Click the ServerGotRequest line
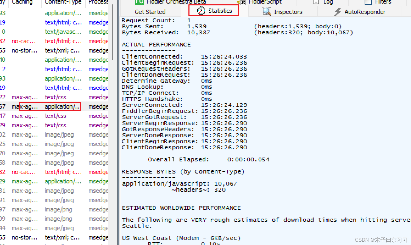411x245 pixels. click(184, 117)
